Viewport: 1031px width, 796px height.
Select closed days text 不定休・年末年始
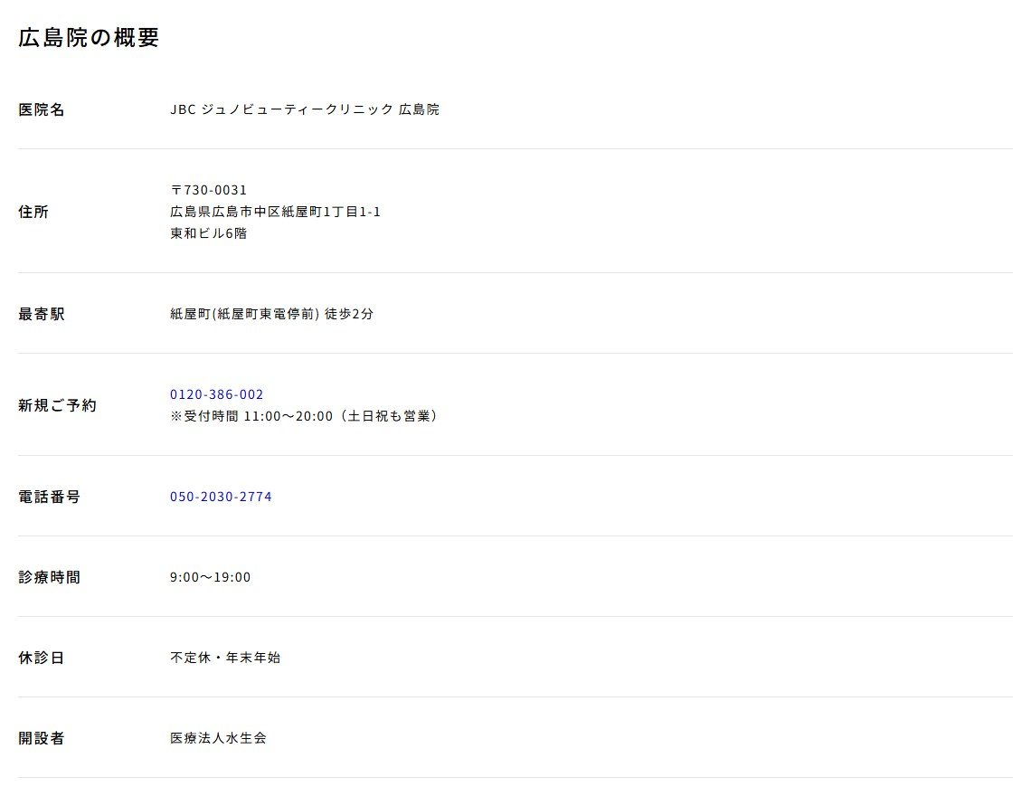point(225,658)
